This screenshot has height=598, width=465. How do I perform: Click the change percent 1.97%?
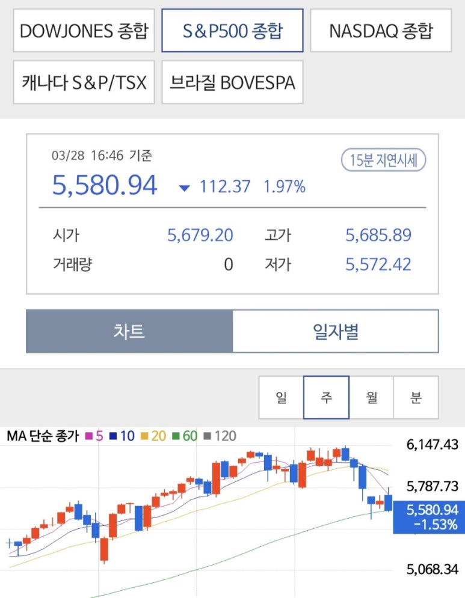(x=285, y=187)
